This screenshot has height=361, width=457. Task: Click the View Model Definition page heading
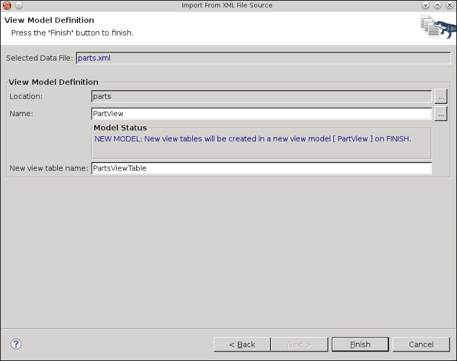tap(49, 21)
